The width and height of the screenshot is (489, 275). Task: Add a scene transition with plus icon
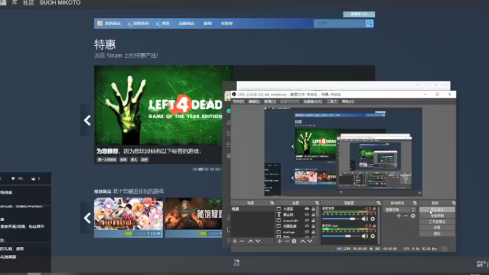[399, 216]
